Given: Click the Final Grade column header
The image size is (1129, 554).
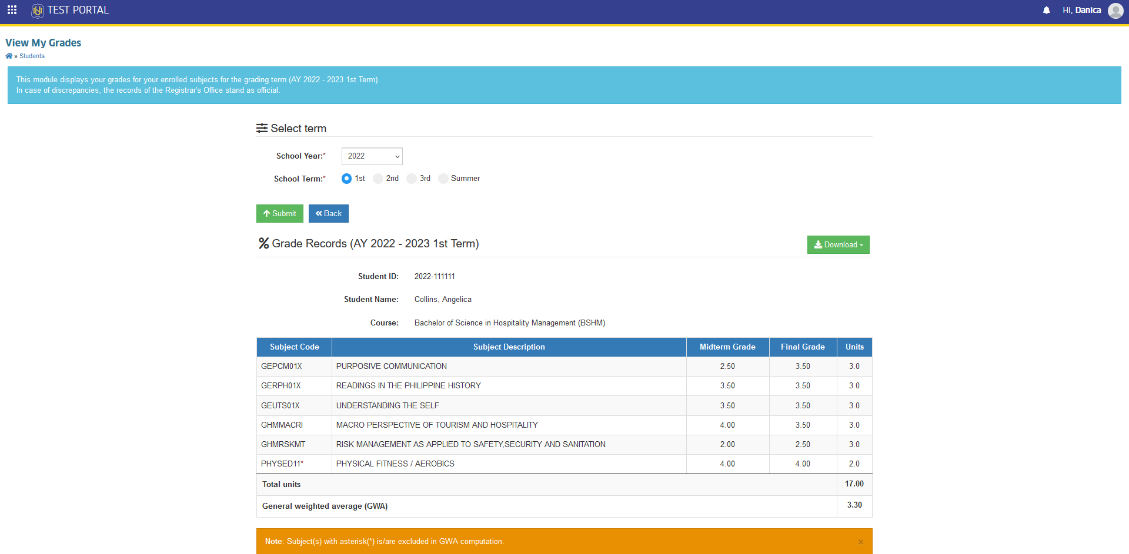Looking at the screenshot, I should coord(803,347).
